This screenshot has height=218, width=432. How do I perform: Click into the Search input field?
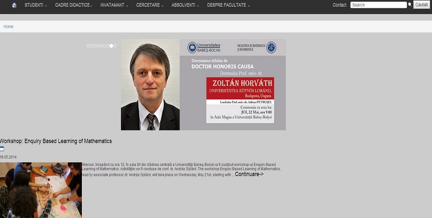click(x=378, y=5)
